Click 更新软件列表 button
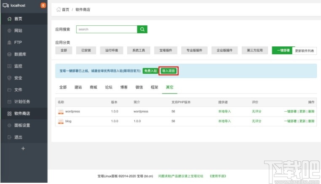The height and width of the screenshot is (184, 321). tap(305, 51)
